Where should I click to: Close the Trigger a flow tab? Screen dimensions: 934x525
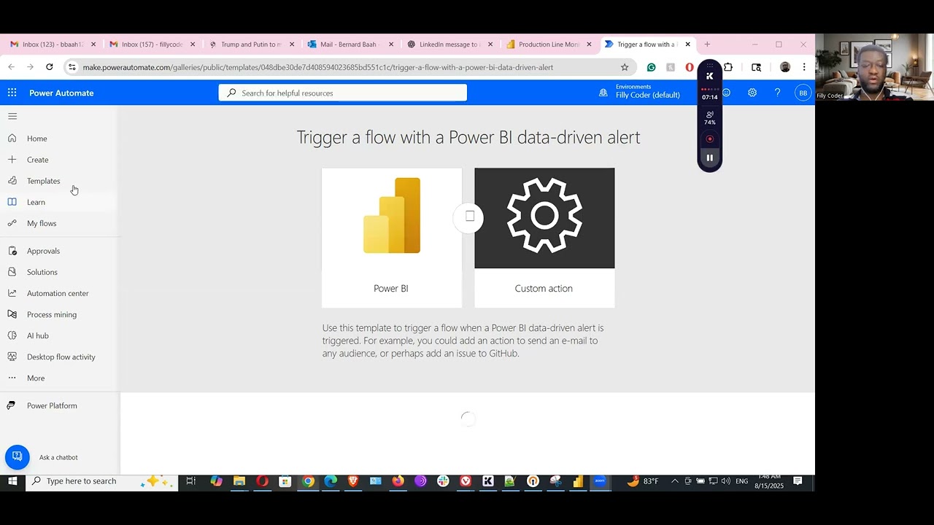pyautogui.click(x=687, y=44)
